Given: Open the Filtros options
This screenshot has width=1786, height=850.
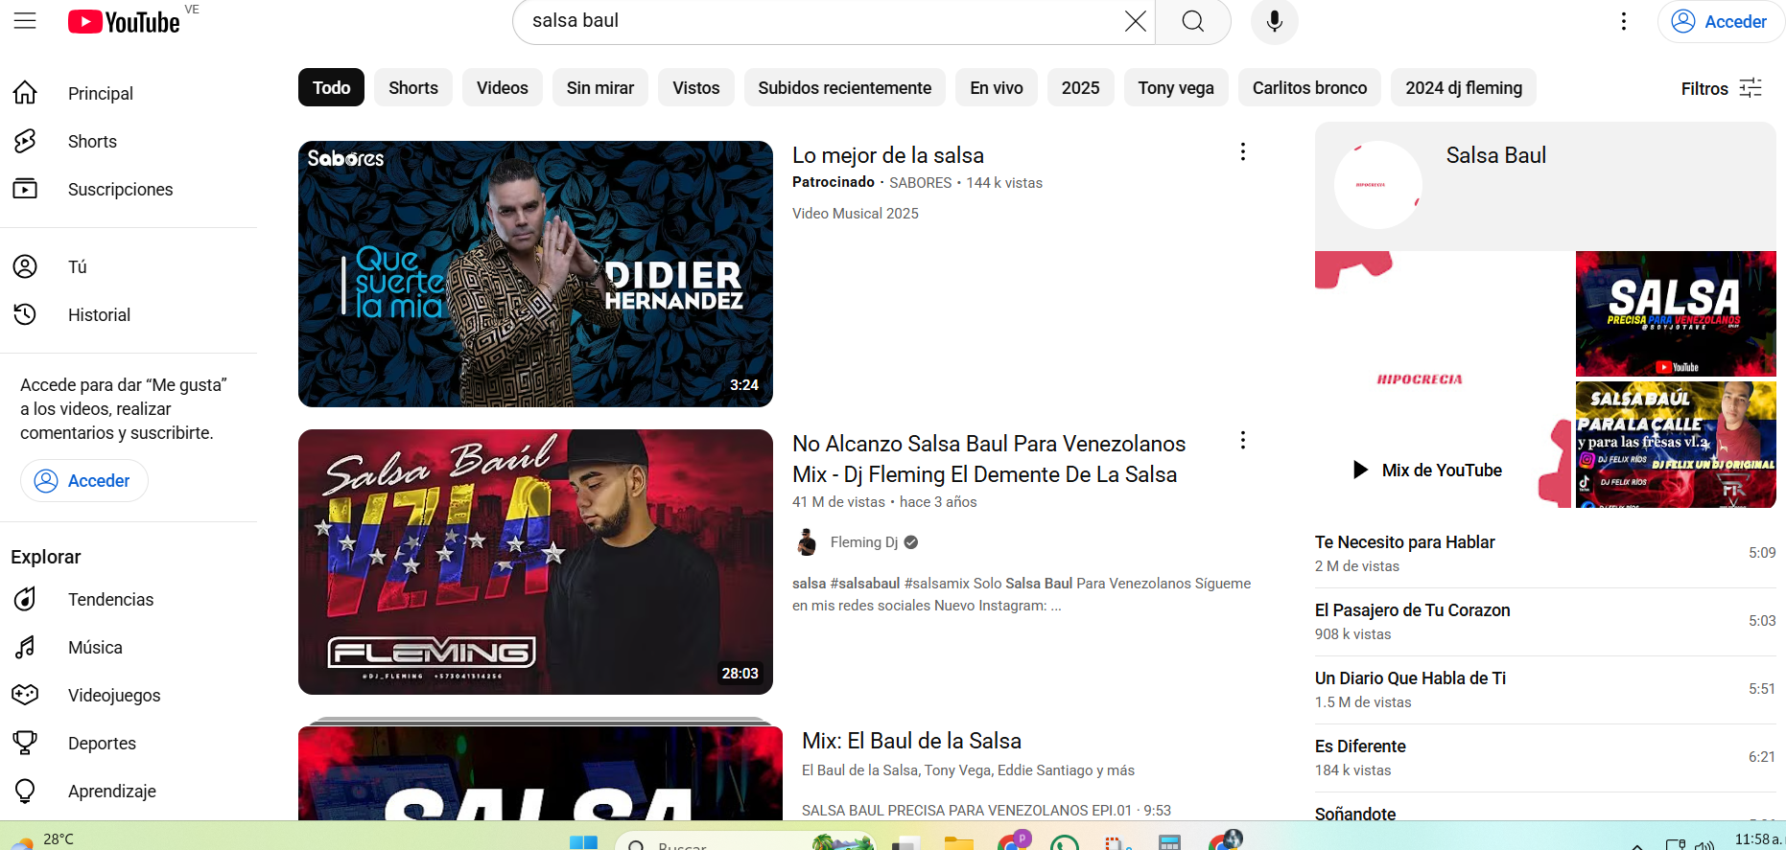Looking at the screenshot, I should [1721, 88].
